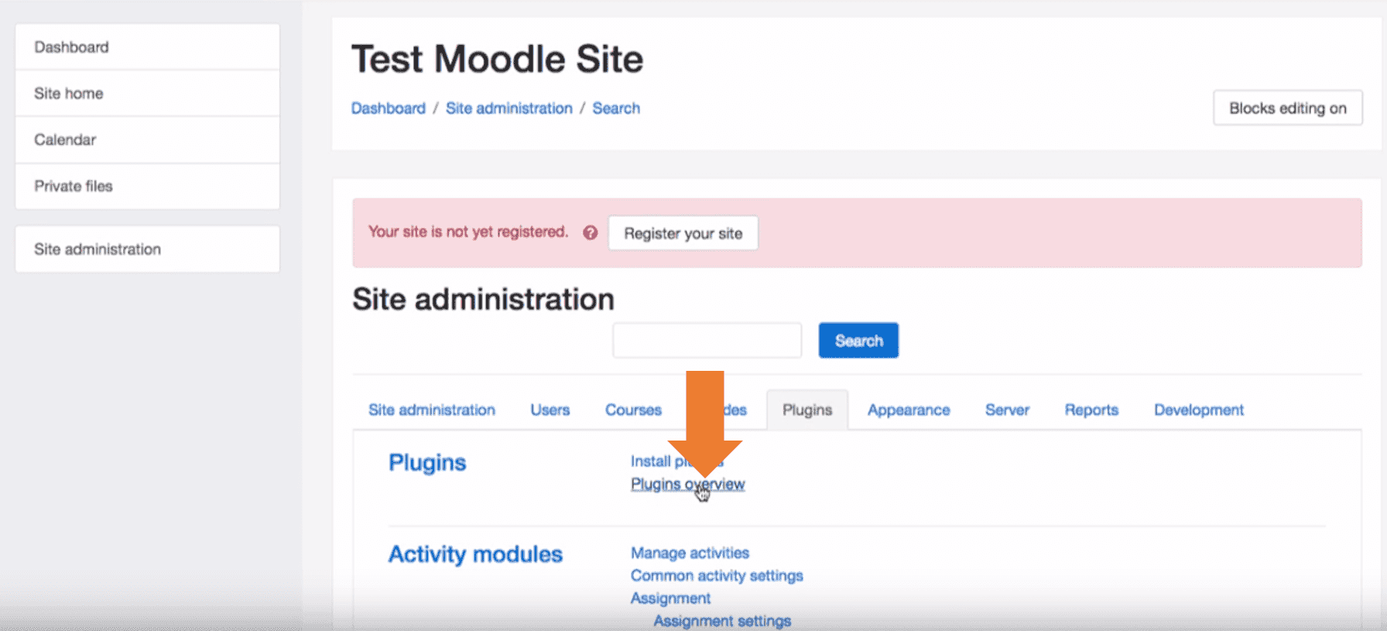Click the Search breadcrumb link
The height and width of the screenshot is (631, 1387).
[616, 108]
